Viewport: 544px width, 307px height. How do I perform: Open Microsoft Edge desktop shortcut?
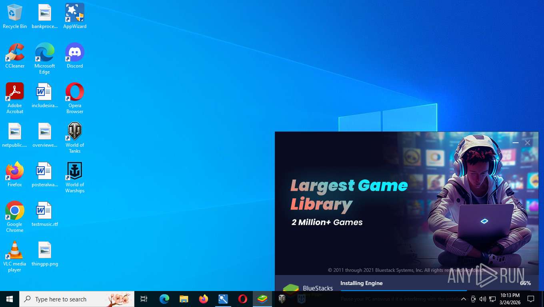coord(45,59)
